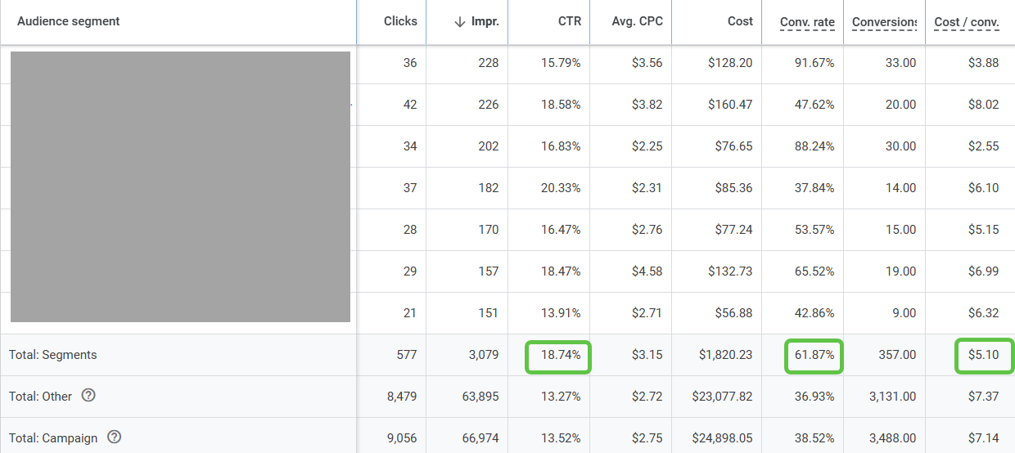Image resolution: width=1015 pixels, height=453 pixels.
Task: Click the Total: Campaign row label
Action: [x=53, y=438]
